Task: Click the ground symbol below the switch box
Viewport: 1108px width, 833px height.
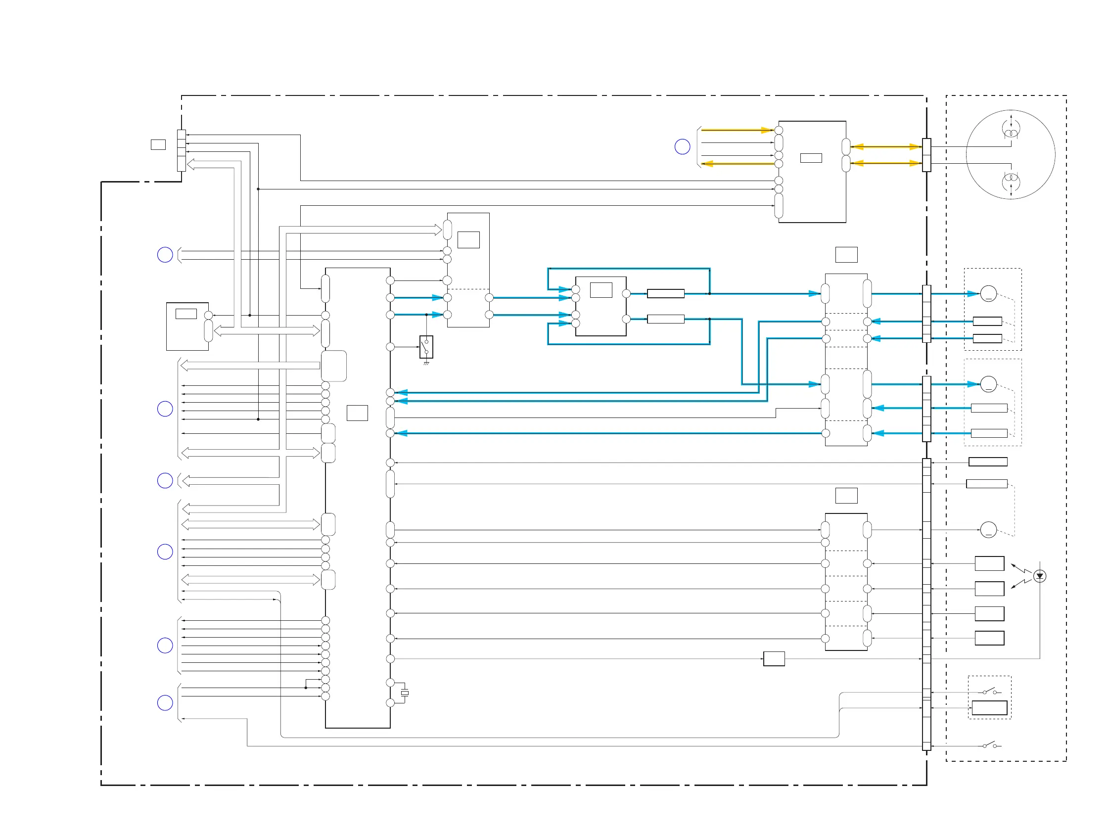Action: coord(426,363)
